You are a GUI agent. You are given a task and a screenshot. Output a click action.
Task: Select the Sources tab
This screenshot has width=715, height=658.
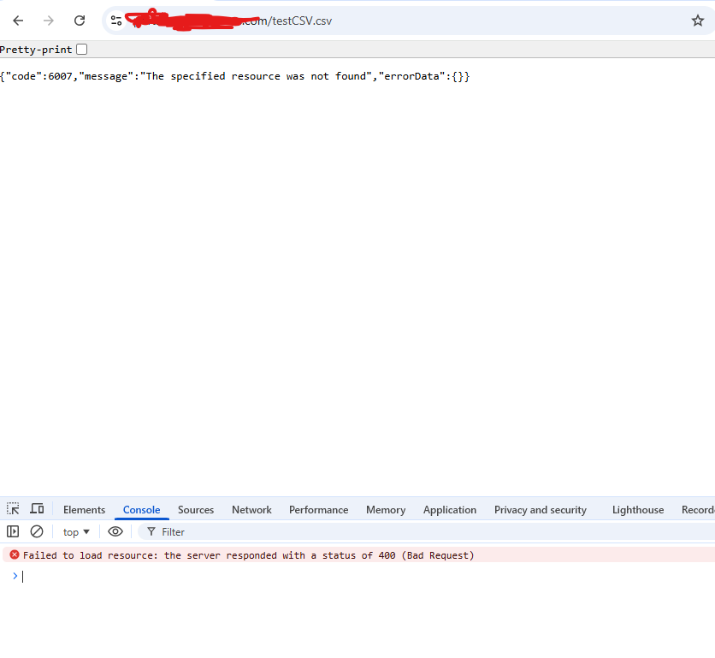(196, 510)
